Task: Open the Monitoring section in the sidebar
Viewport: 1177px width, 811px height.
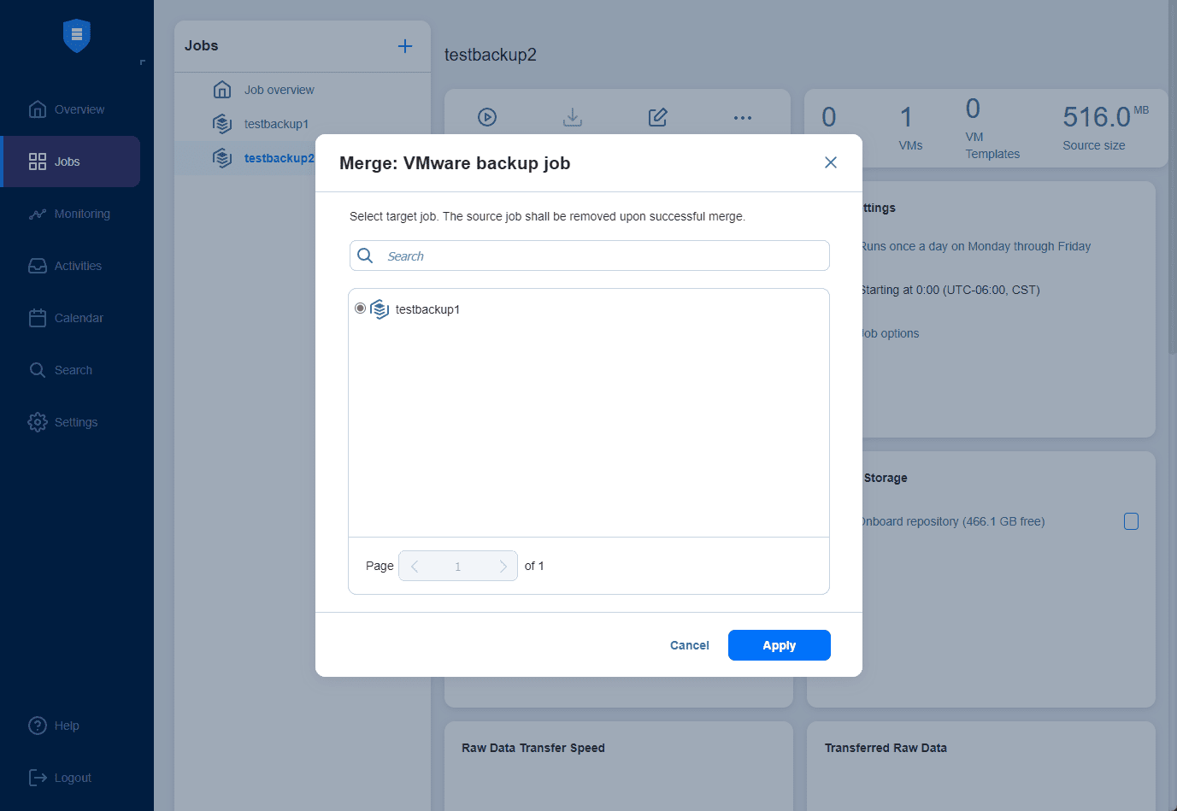Action: (x=81, y=214)
